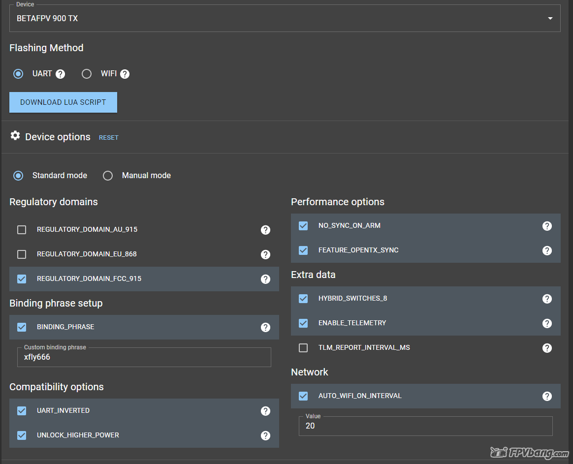Show help for REGULATORY_DOMAIN_EU_868

[265, 254]
